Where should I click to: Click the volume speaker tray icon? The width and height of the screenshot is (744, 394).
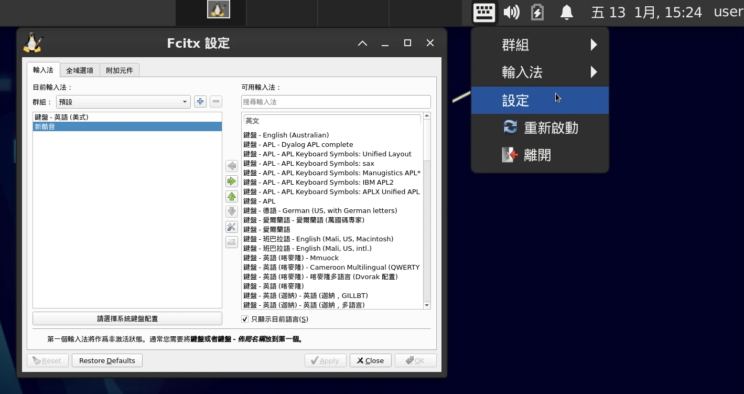pyautogui.click(x=511, y=12)
